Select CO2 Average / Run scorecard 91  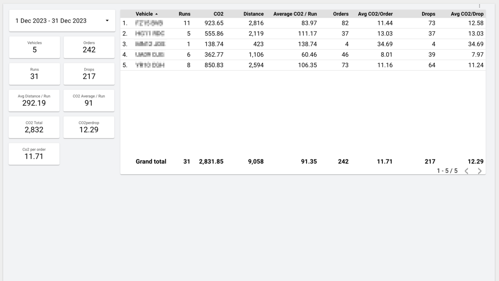(x=89, y=100)
